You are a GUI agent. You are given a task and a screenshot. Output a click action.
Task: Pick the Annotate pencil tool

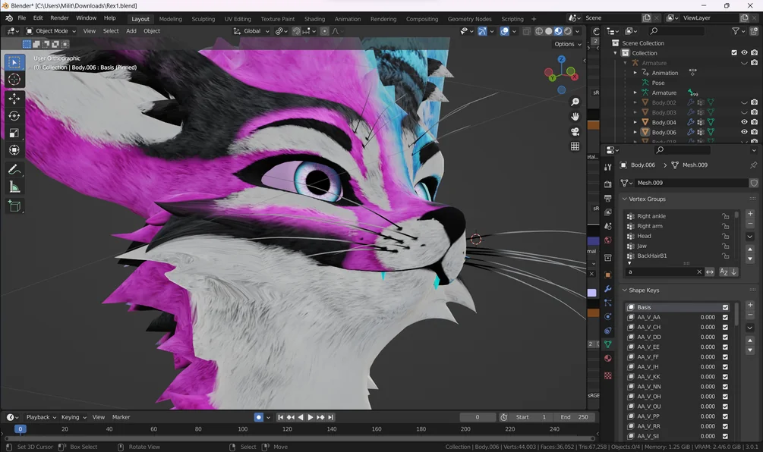click(x=14, y=170)
